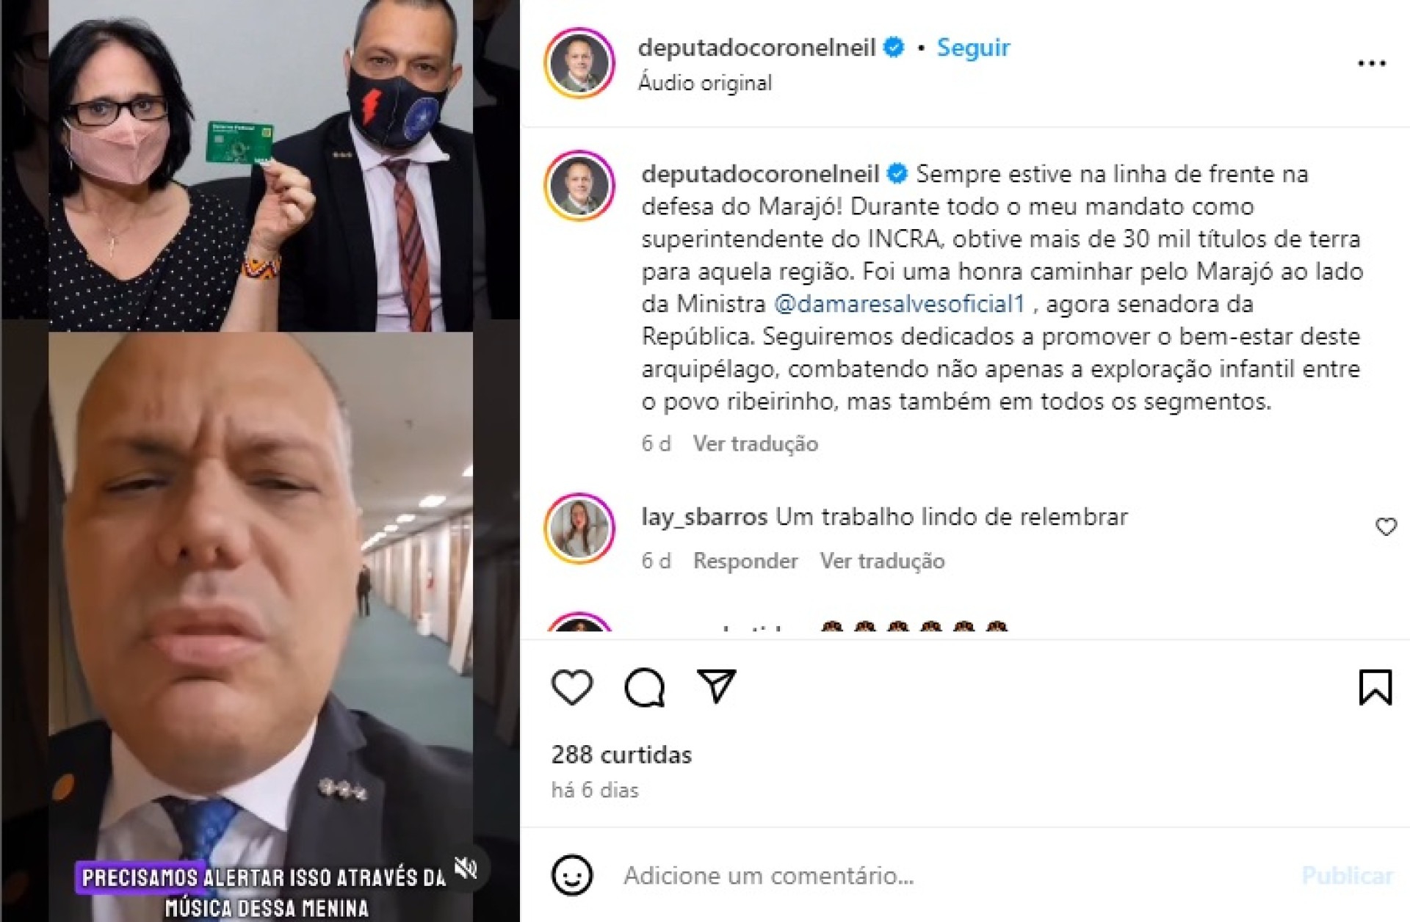Open comments via speech bubble icon
1410x922 pixels.
[644, 688]
